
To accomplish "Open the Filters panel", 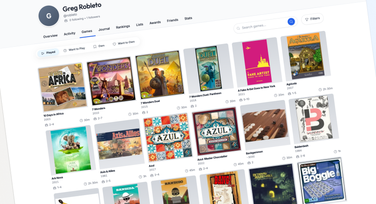I will 312,19.
